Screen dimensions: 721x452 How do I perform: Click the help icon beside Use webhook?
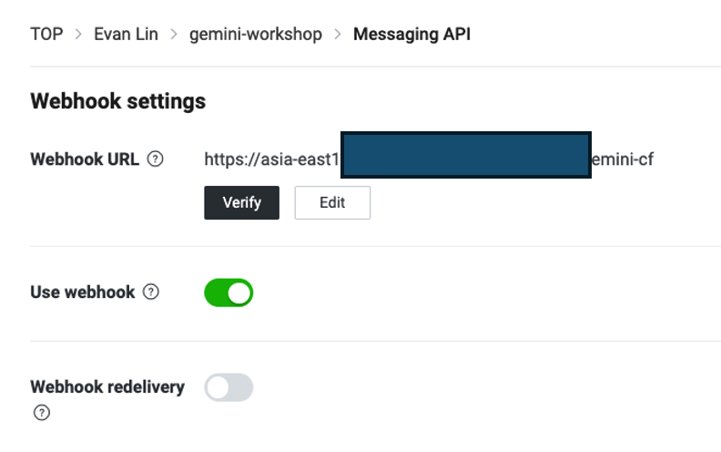151,292
